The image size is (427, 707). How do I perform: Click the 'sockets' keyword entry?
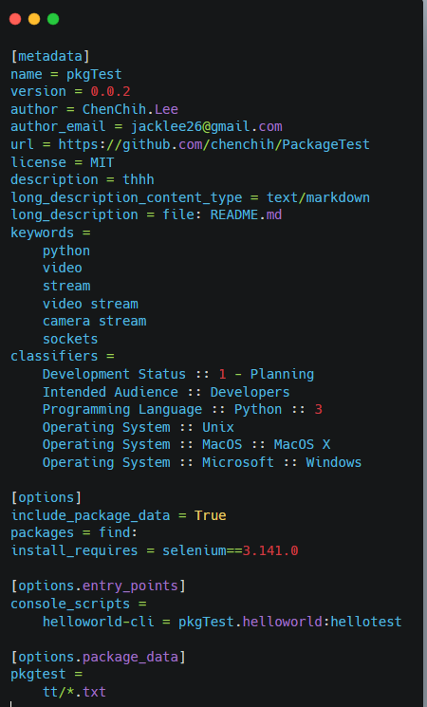[70, 339]
